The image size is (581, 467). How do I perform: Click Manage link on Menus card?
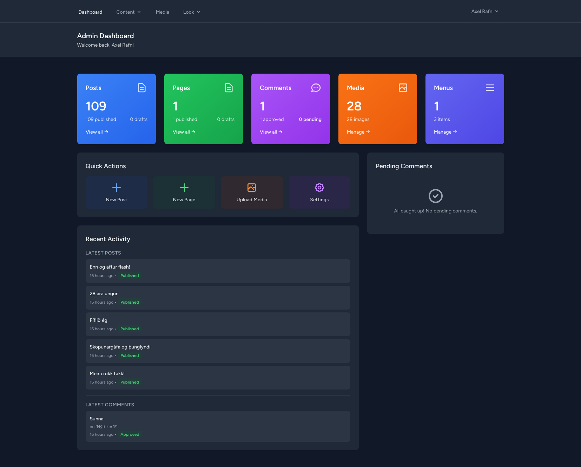coord(445,132)
